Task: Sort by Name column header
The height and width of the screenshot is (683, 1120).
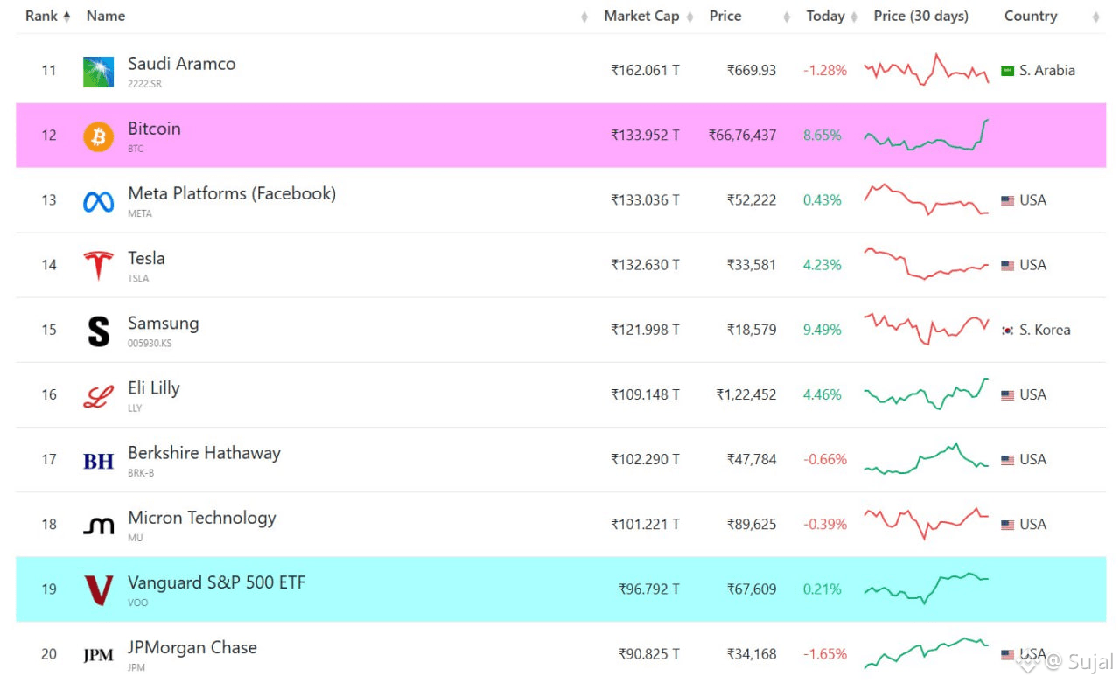Action: pyautogui.click(x=106, y=16)
